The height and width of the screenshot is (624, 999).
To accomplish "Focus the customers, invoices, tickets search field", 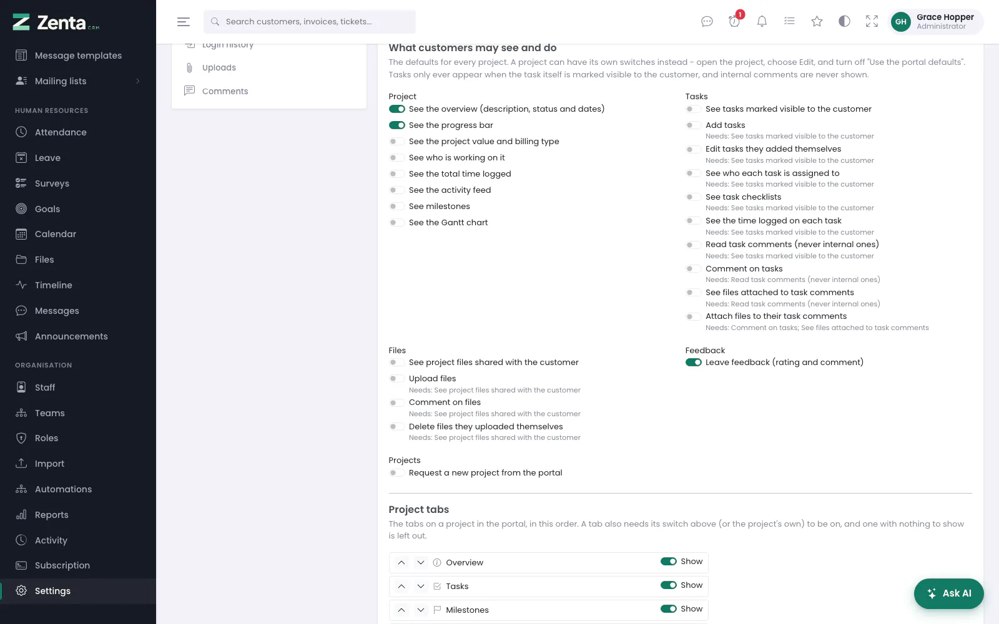I will pos(310,22).
